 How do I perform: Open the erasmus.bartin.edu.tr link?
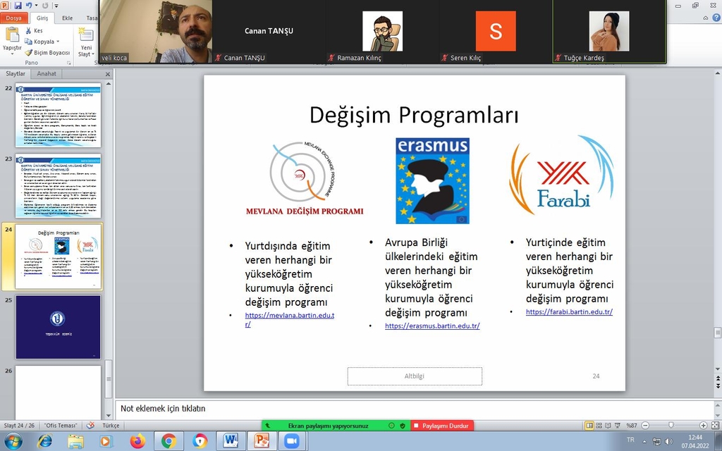pyautogui.click(x=432, y=326)
